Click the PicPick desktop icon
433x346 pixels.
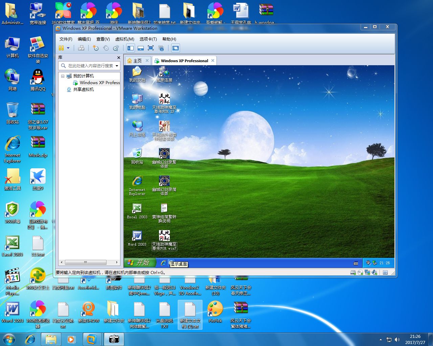(x=215, y=312)
